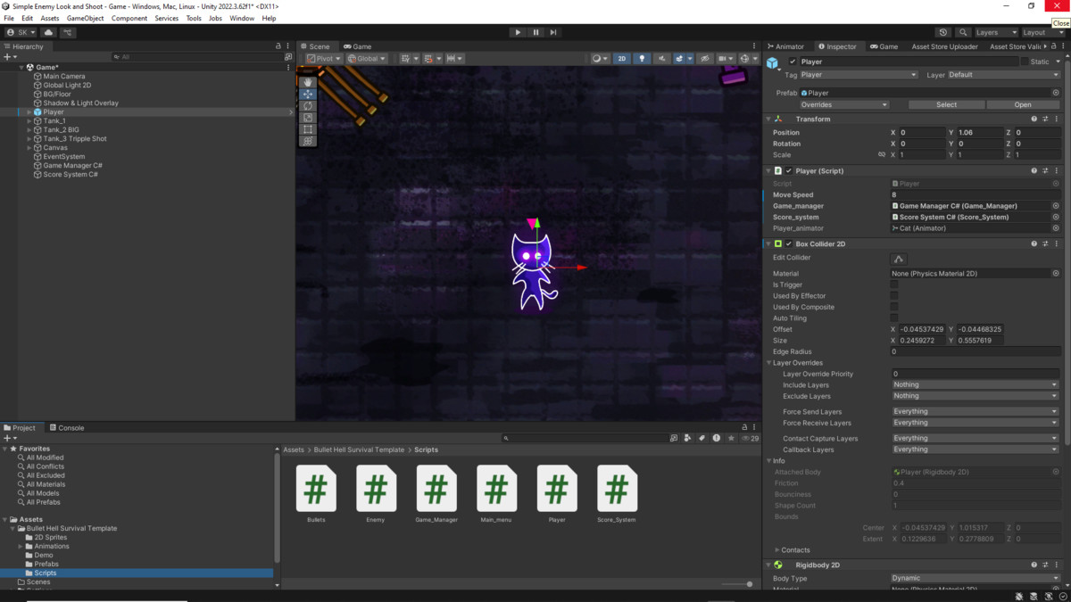Select the Rect transform tool
Image resolution: width=1071 pixels, height=602 pixels.
coord(308,129)
